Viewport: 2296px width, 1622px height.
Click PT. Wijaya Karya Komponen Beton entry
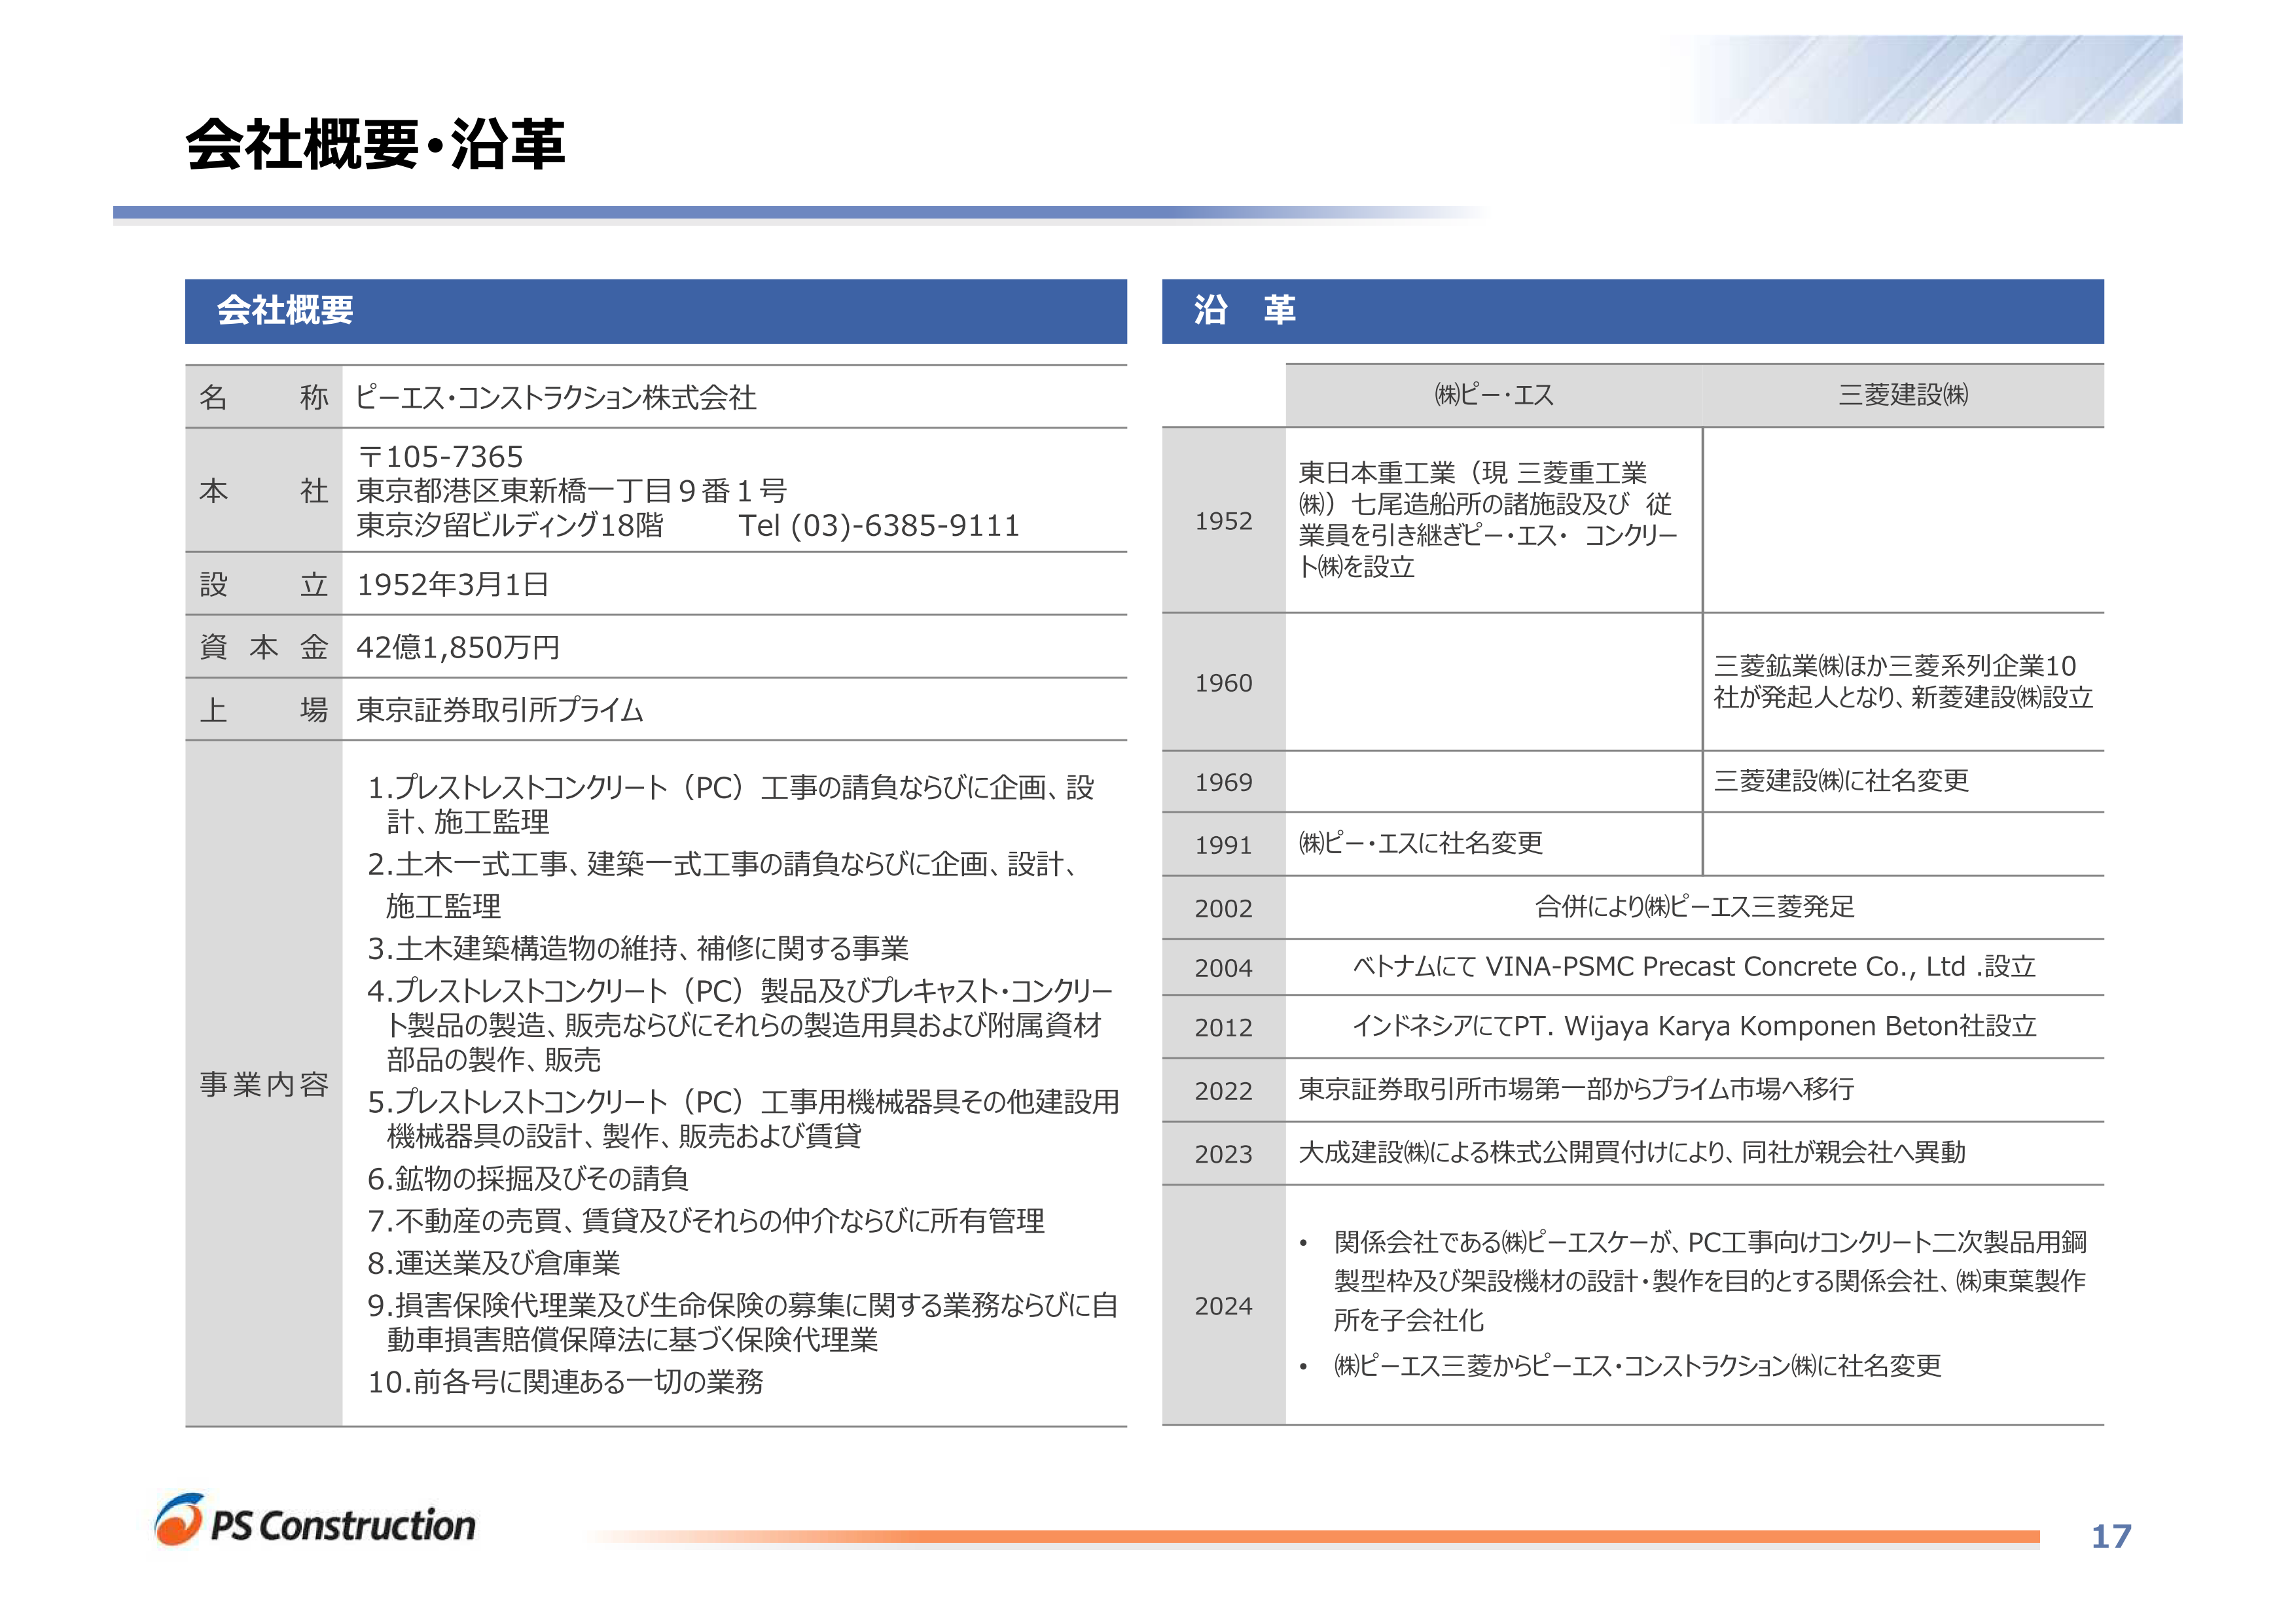point(1695,1027)
